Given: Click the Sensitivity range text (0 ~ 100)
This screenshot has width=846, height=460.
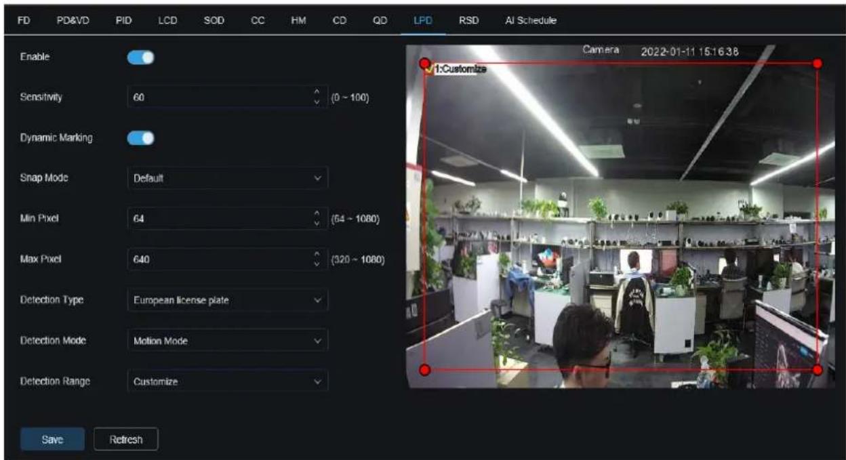Looking at the screenshot, I should [x=350, y=98].
